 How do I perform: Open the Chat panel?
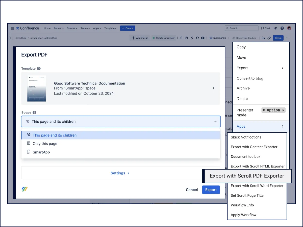[x=266, y=28]
